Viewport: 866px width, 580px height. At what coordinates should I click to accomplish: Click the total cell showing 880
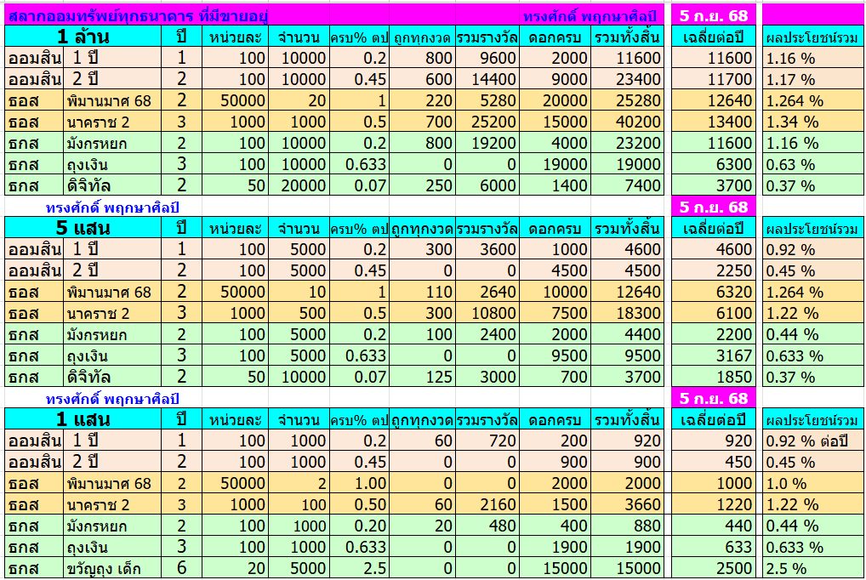click(x=627, y=526)
